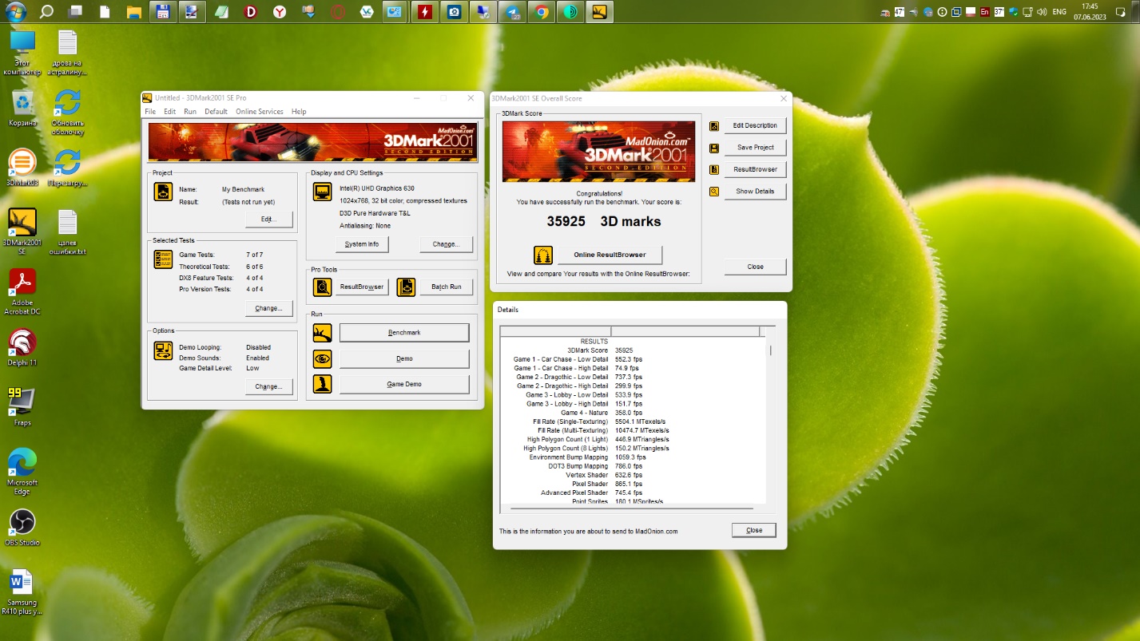
Task: Click the Details list vertical scrollbar
Action: [x=770, y=415]
